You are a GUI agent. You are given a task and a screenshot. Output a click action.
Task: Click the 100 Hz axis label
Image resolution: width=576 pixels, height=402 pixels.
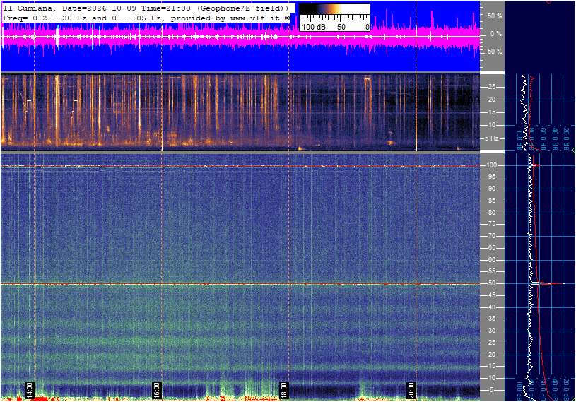point(491,165)
